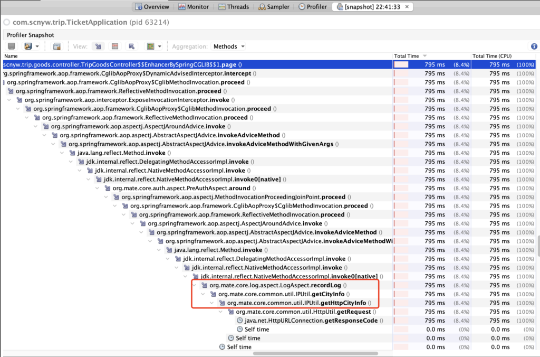Click the save snapshot toolbar icon
The image size is (540, 357).
coord(12,46)
